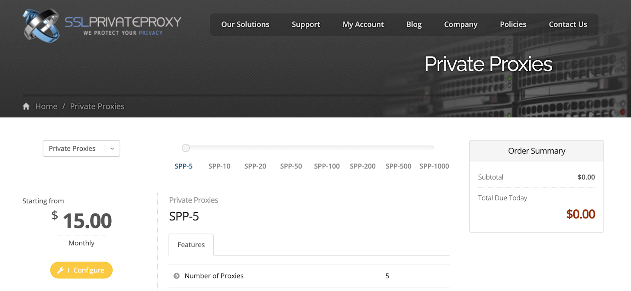Navigate to Contact Us
This screenshot has height=291, width=631.
point(568,24)
